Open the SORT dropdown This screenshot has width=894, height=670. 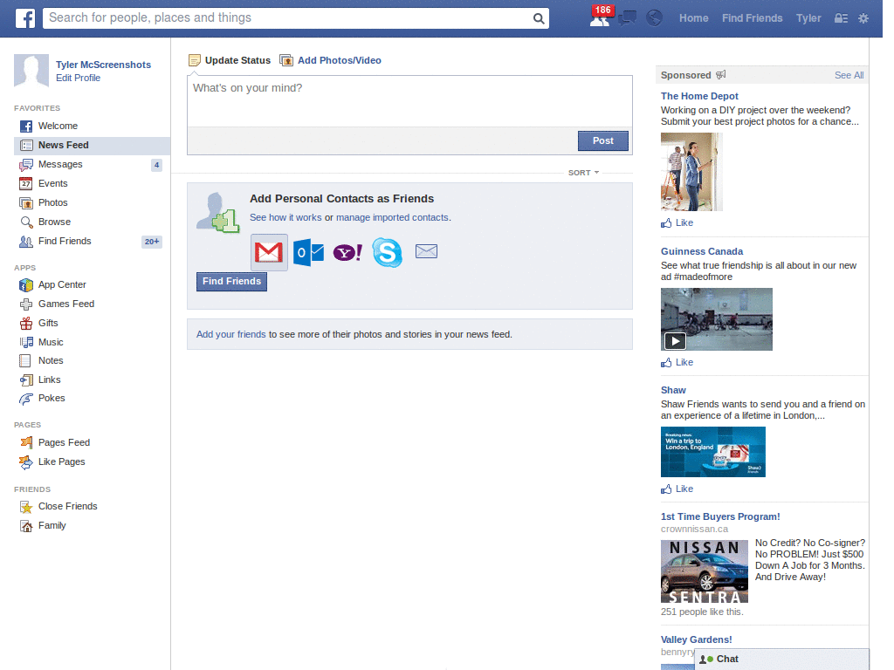[583, 173]
